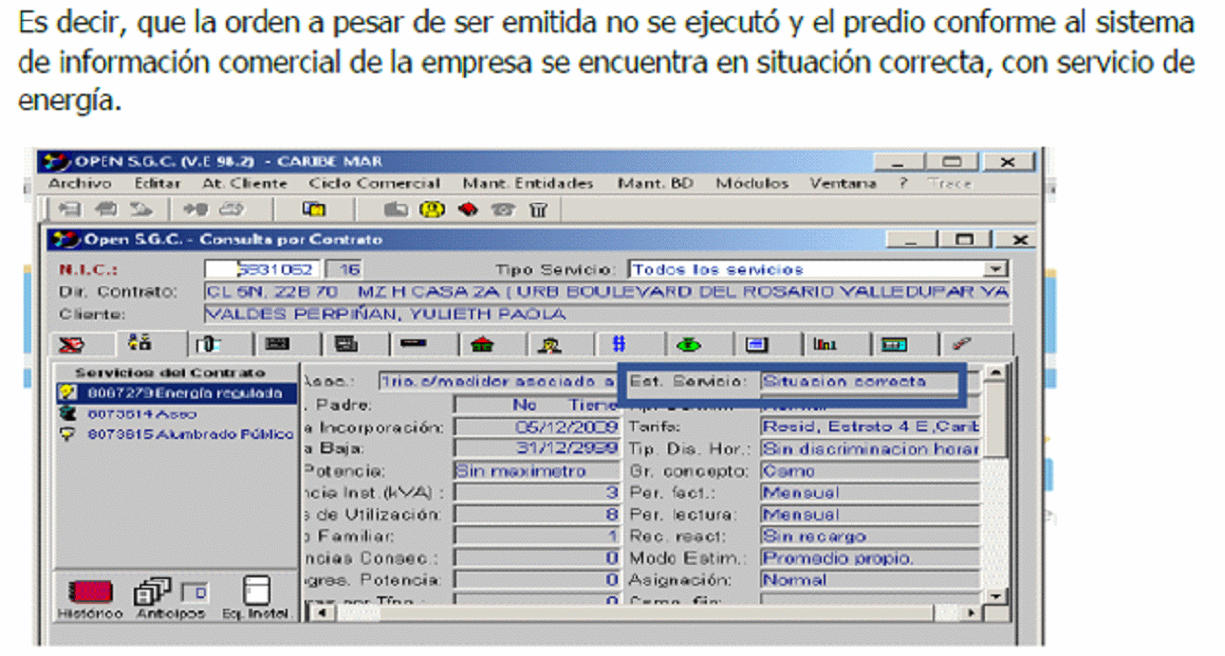Click the Histórico icon in services panel

(x=90, y=593)
